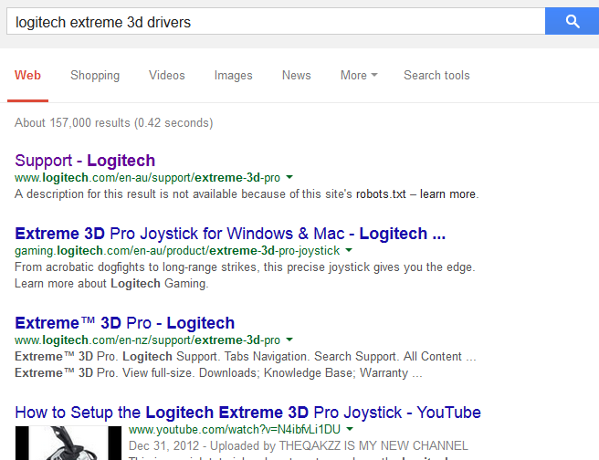Switch to the Web results tab
The width and height of the screenshot is (599, 460).
27,75
